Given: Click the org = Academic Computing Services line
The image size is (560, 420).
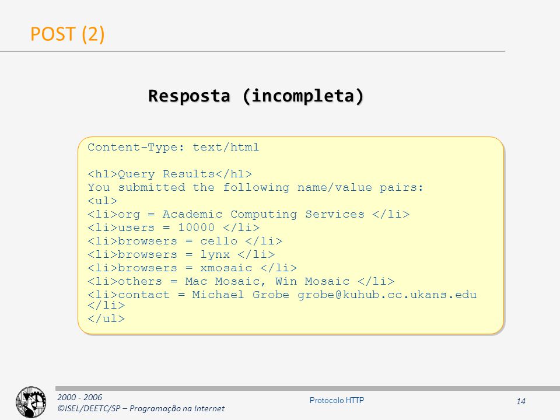Looking at the screenshot, I should tap(249, 214).
